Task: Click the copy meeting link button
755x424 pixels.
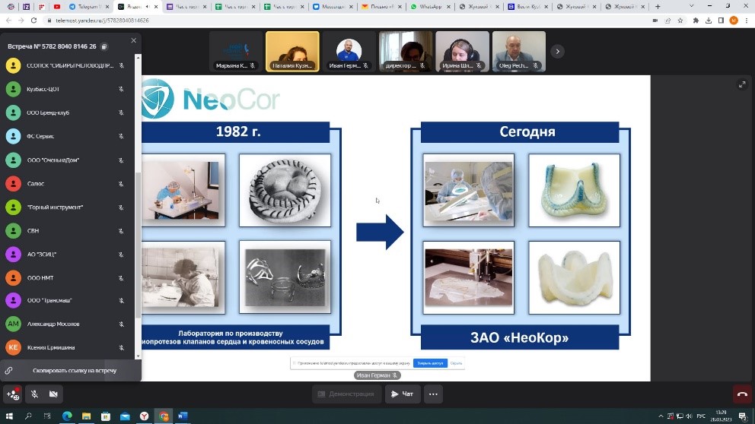Action: point(70,370)
